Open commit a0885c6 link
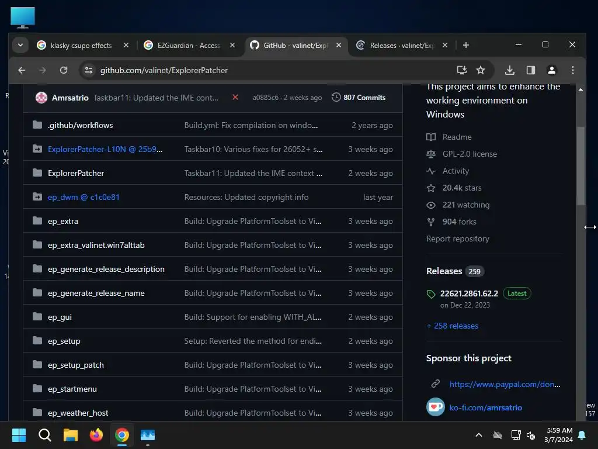598x449 pixels. pyautogui.click(x=266, y=98)
